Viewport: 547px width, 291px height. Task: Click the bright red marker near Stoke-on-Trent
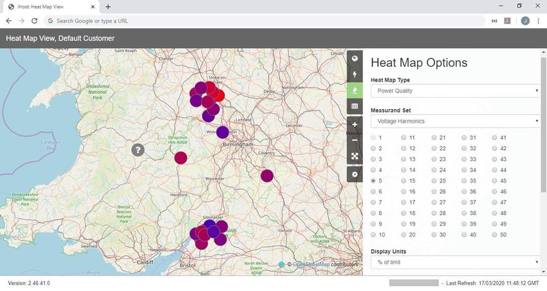[219, 95]
